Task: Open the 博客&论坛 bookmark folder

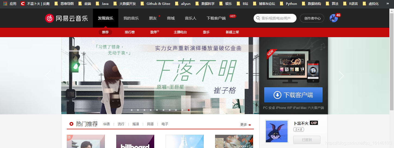Action: click(x=264, y=4)
